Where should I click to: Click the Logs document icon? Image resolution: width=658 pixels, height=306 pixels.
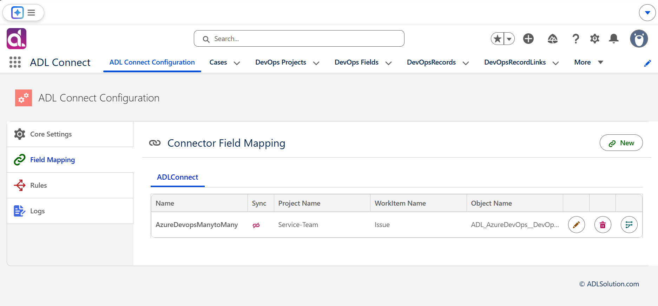click(x=20, y=211)
